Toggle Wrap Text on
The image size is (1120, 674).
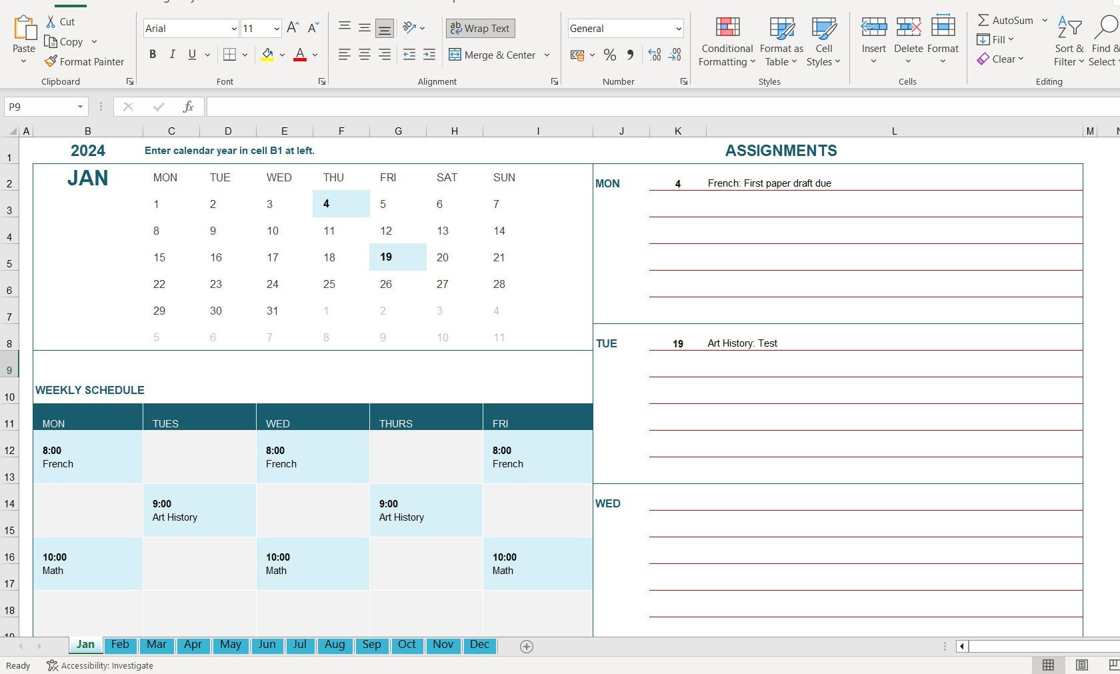coord(480,28)
